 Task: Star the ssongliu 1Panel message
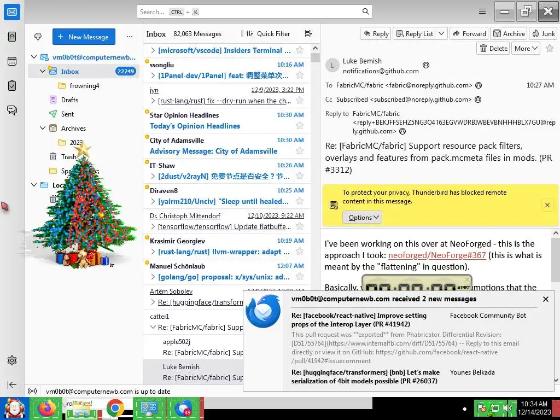tap(300, 75)
